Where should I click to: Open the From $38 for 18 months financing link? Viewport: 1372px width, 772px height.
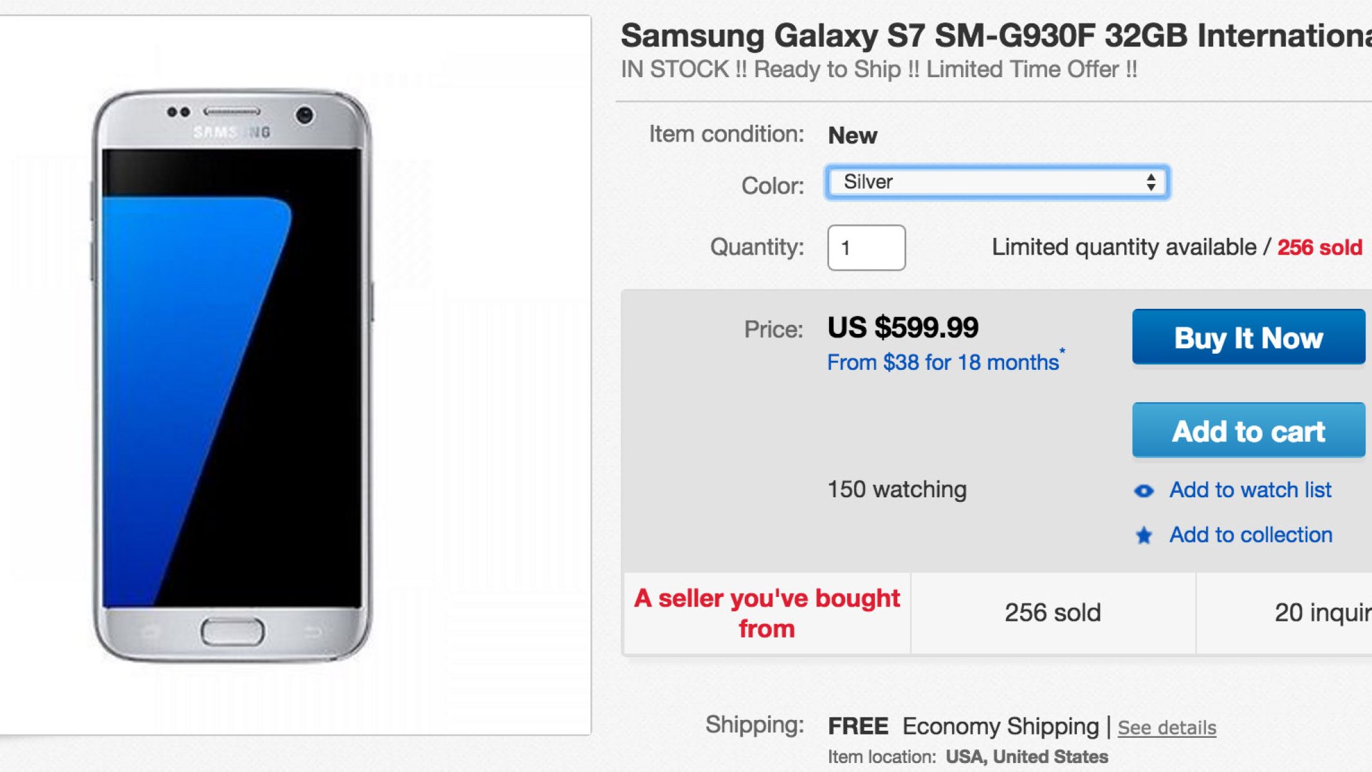(x=943, y=363)
